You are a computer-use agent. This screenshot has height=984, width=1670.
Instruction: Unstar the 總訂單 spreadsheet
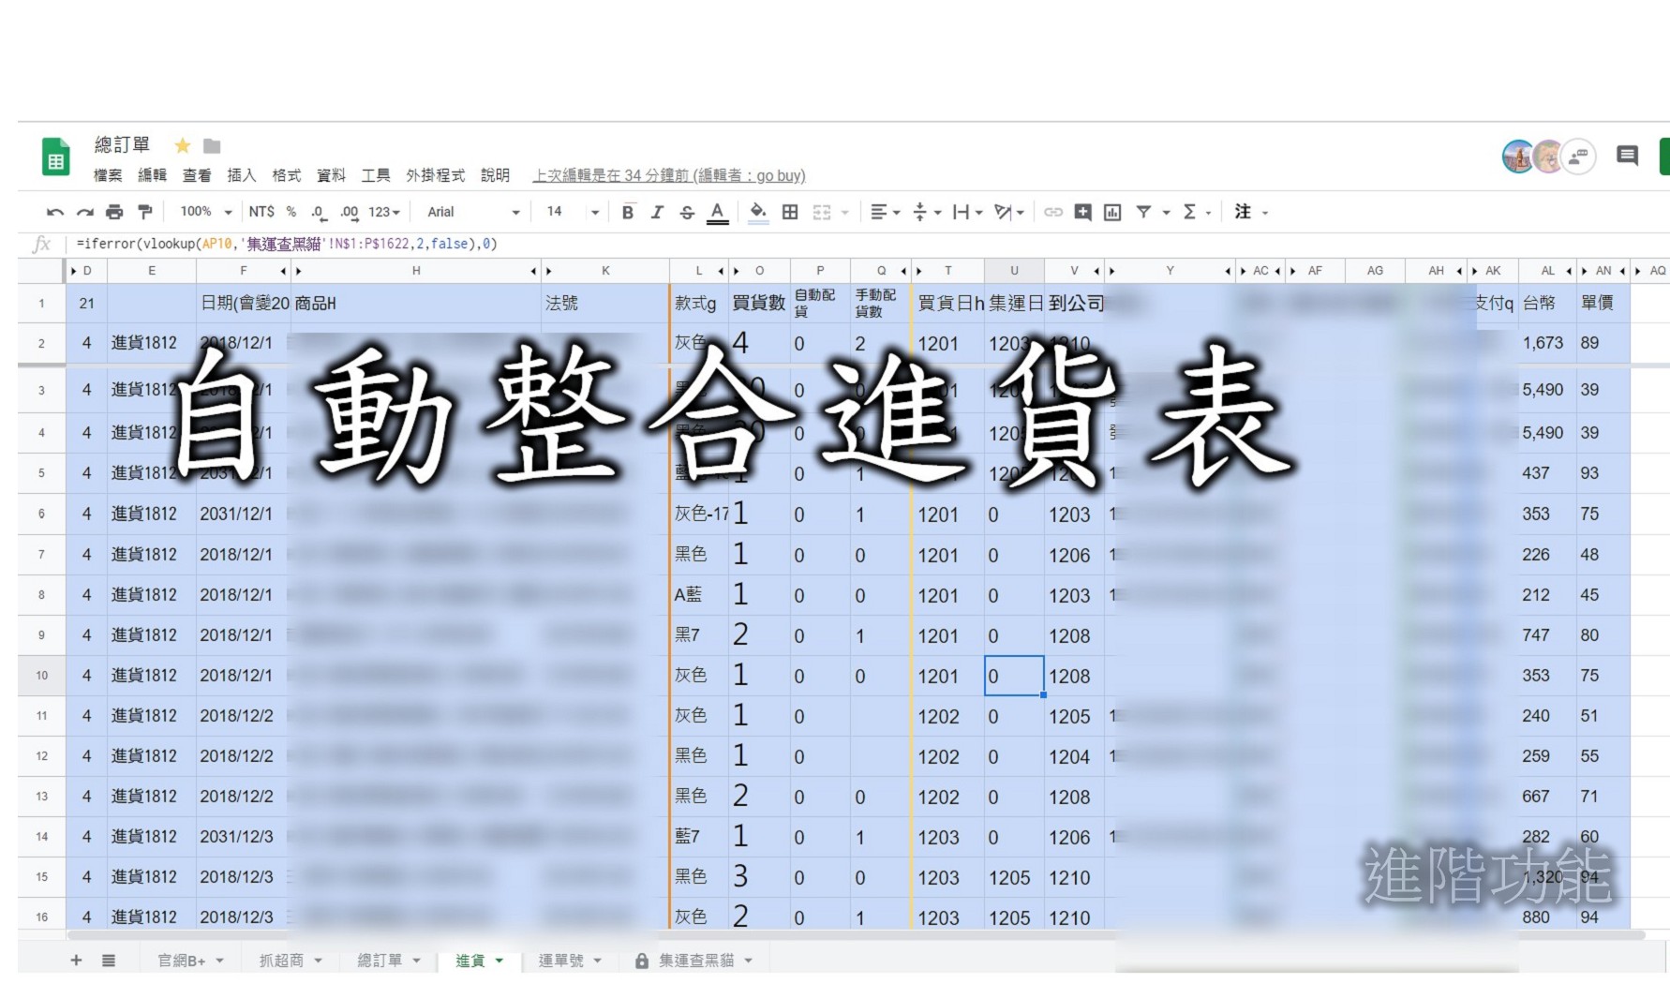tap(182, 145)
